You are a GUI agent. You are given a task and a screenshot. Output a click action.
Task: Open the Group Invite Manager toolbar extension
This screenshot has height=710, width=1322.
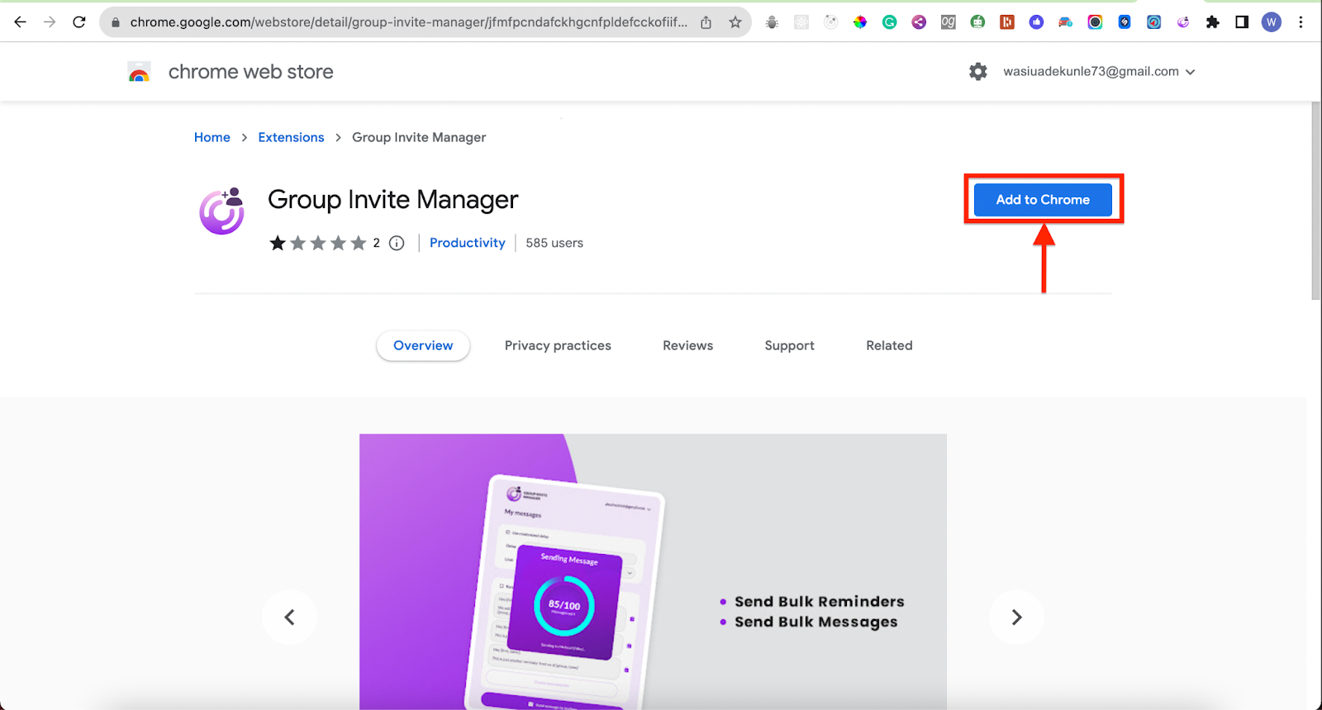(x=1183, y=22)
